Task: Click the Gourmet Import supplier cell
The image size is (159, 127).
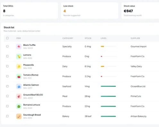Action: pyautogui.click(x=138, y=46)
